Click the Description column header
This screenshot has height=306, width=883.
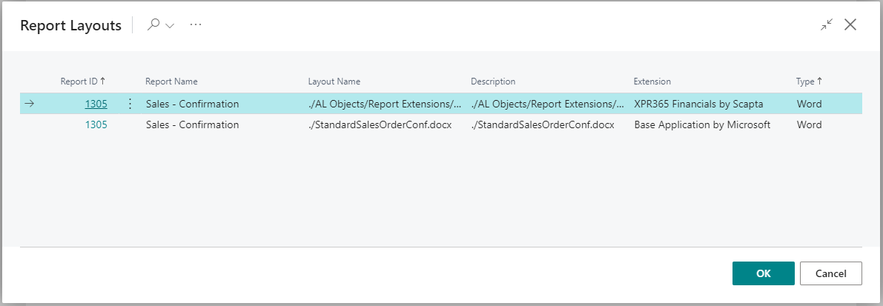(x=493, y=82)
